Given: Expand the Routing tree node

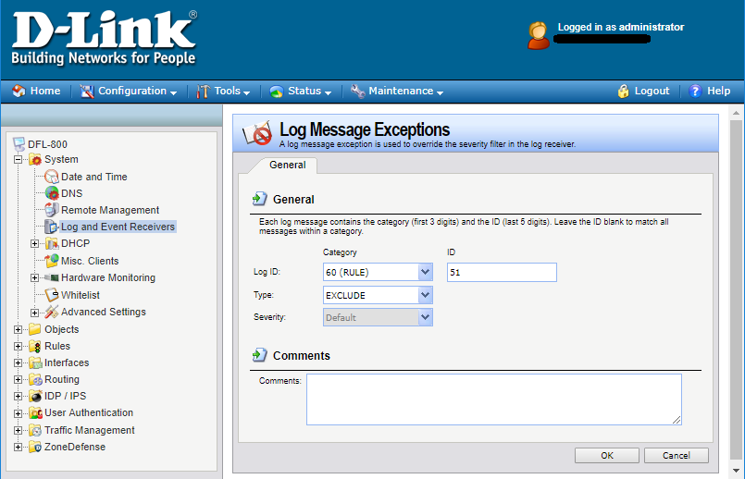Looking at the screenshot, I should tap(19, 380).
